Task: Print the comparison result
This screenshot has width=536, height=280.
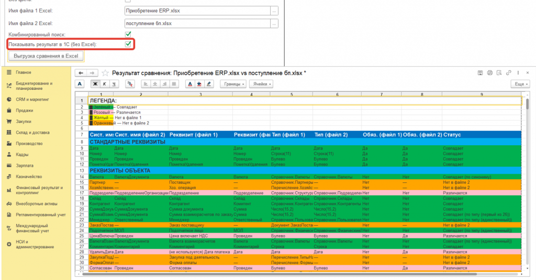Action: click(x=489, y=73)
